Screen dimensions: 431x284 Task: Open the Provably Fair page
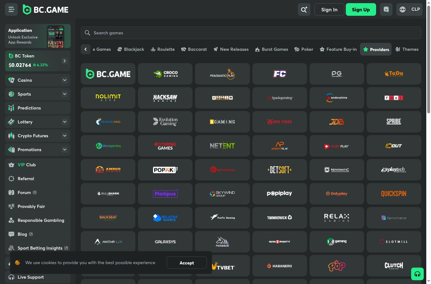(38, 206)
